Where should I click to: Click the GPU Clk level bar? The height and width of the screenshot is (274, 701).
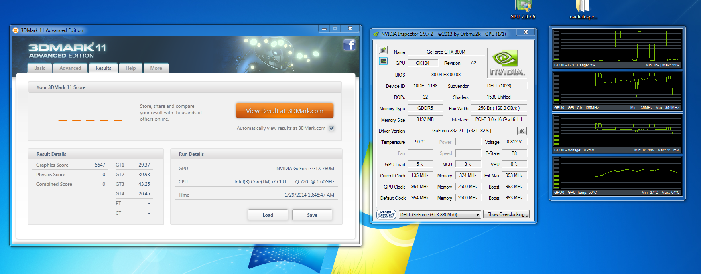556,88
